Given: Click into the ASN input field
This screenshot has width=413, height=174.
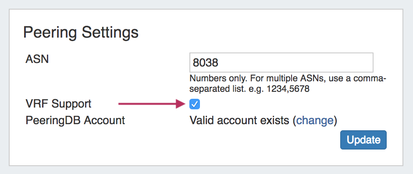Looking at the screenshot, I should click(281, 63).
